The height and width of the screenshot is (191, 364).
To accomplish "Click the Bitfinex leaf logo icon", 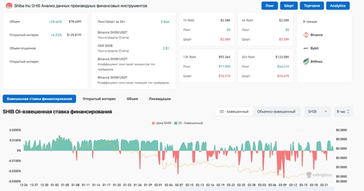I will (306, 62).
